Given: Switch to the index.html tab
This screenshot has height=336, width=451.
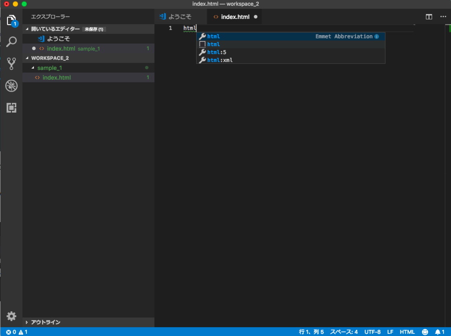Looking at the screenshot, I should [x=234, y=17].
